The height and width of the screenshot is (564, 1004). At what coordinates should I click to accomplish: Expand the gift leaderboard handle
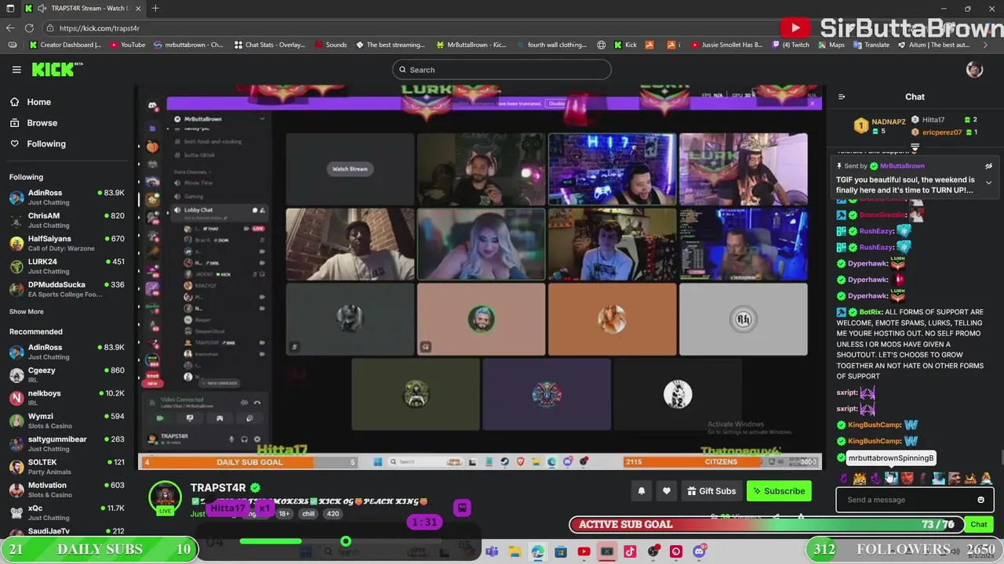pos(915,147)
